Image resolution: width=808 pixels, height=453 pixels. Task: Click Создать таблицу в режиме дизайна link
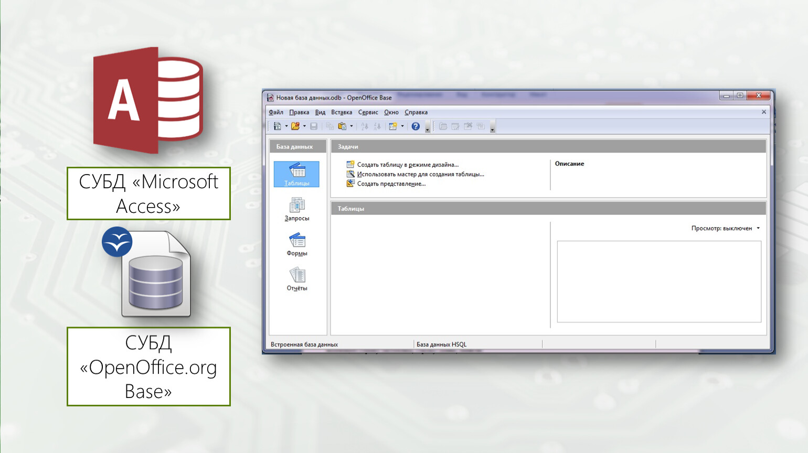pyautogui.click(x=408, y=165)
